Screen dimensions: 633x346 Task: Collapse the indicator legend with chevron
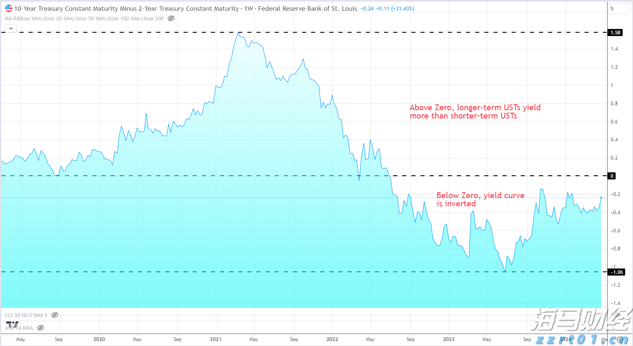(11, 29)
